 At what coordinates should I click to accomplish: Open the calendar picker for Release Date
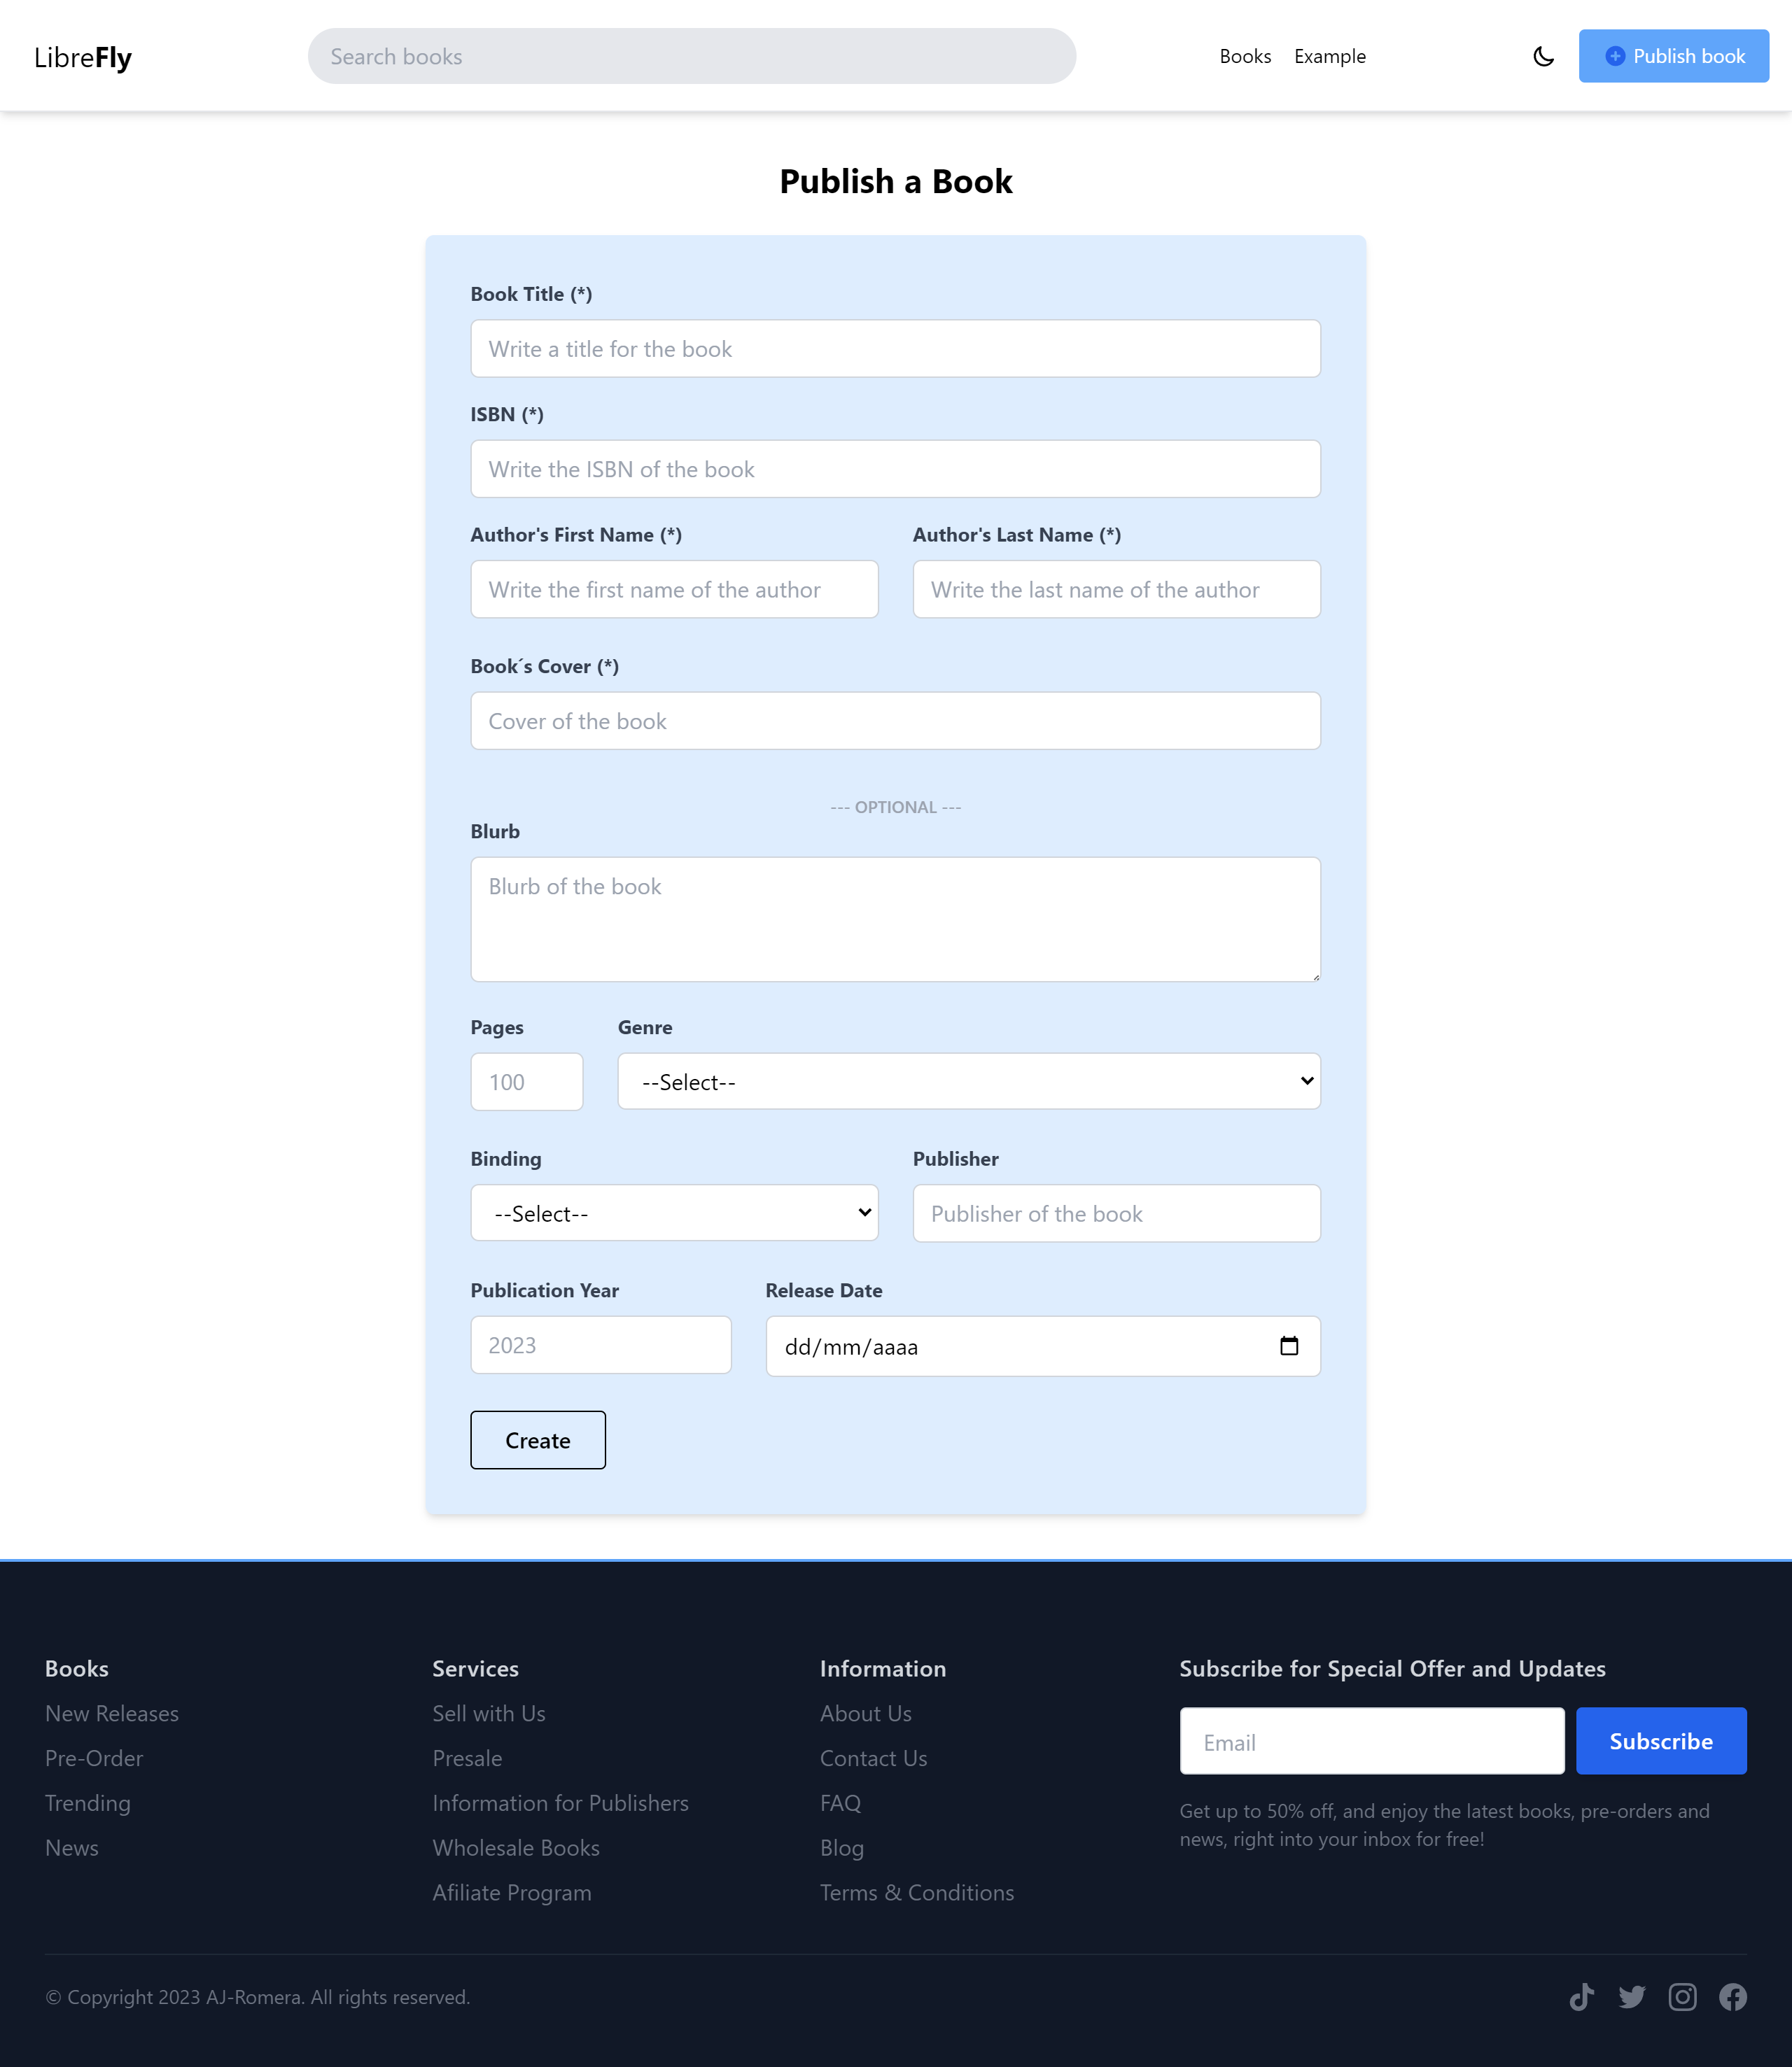(1289, 1346)
